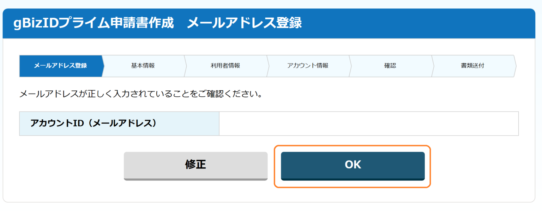542x215 pixels.
Task: Select the 基本情報 step tab
Action: [x=144, y=66]
